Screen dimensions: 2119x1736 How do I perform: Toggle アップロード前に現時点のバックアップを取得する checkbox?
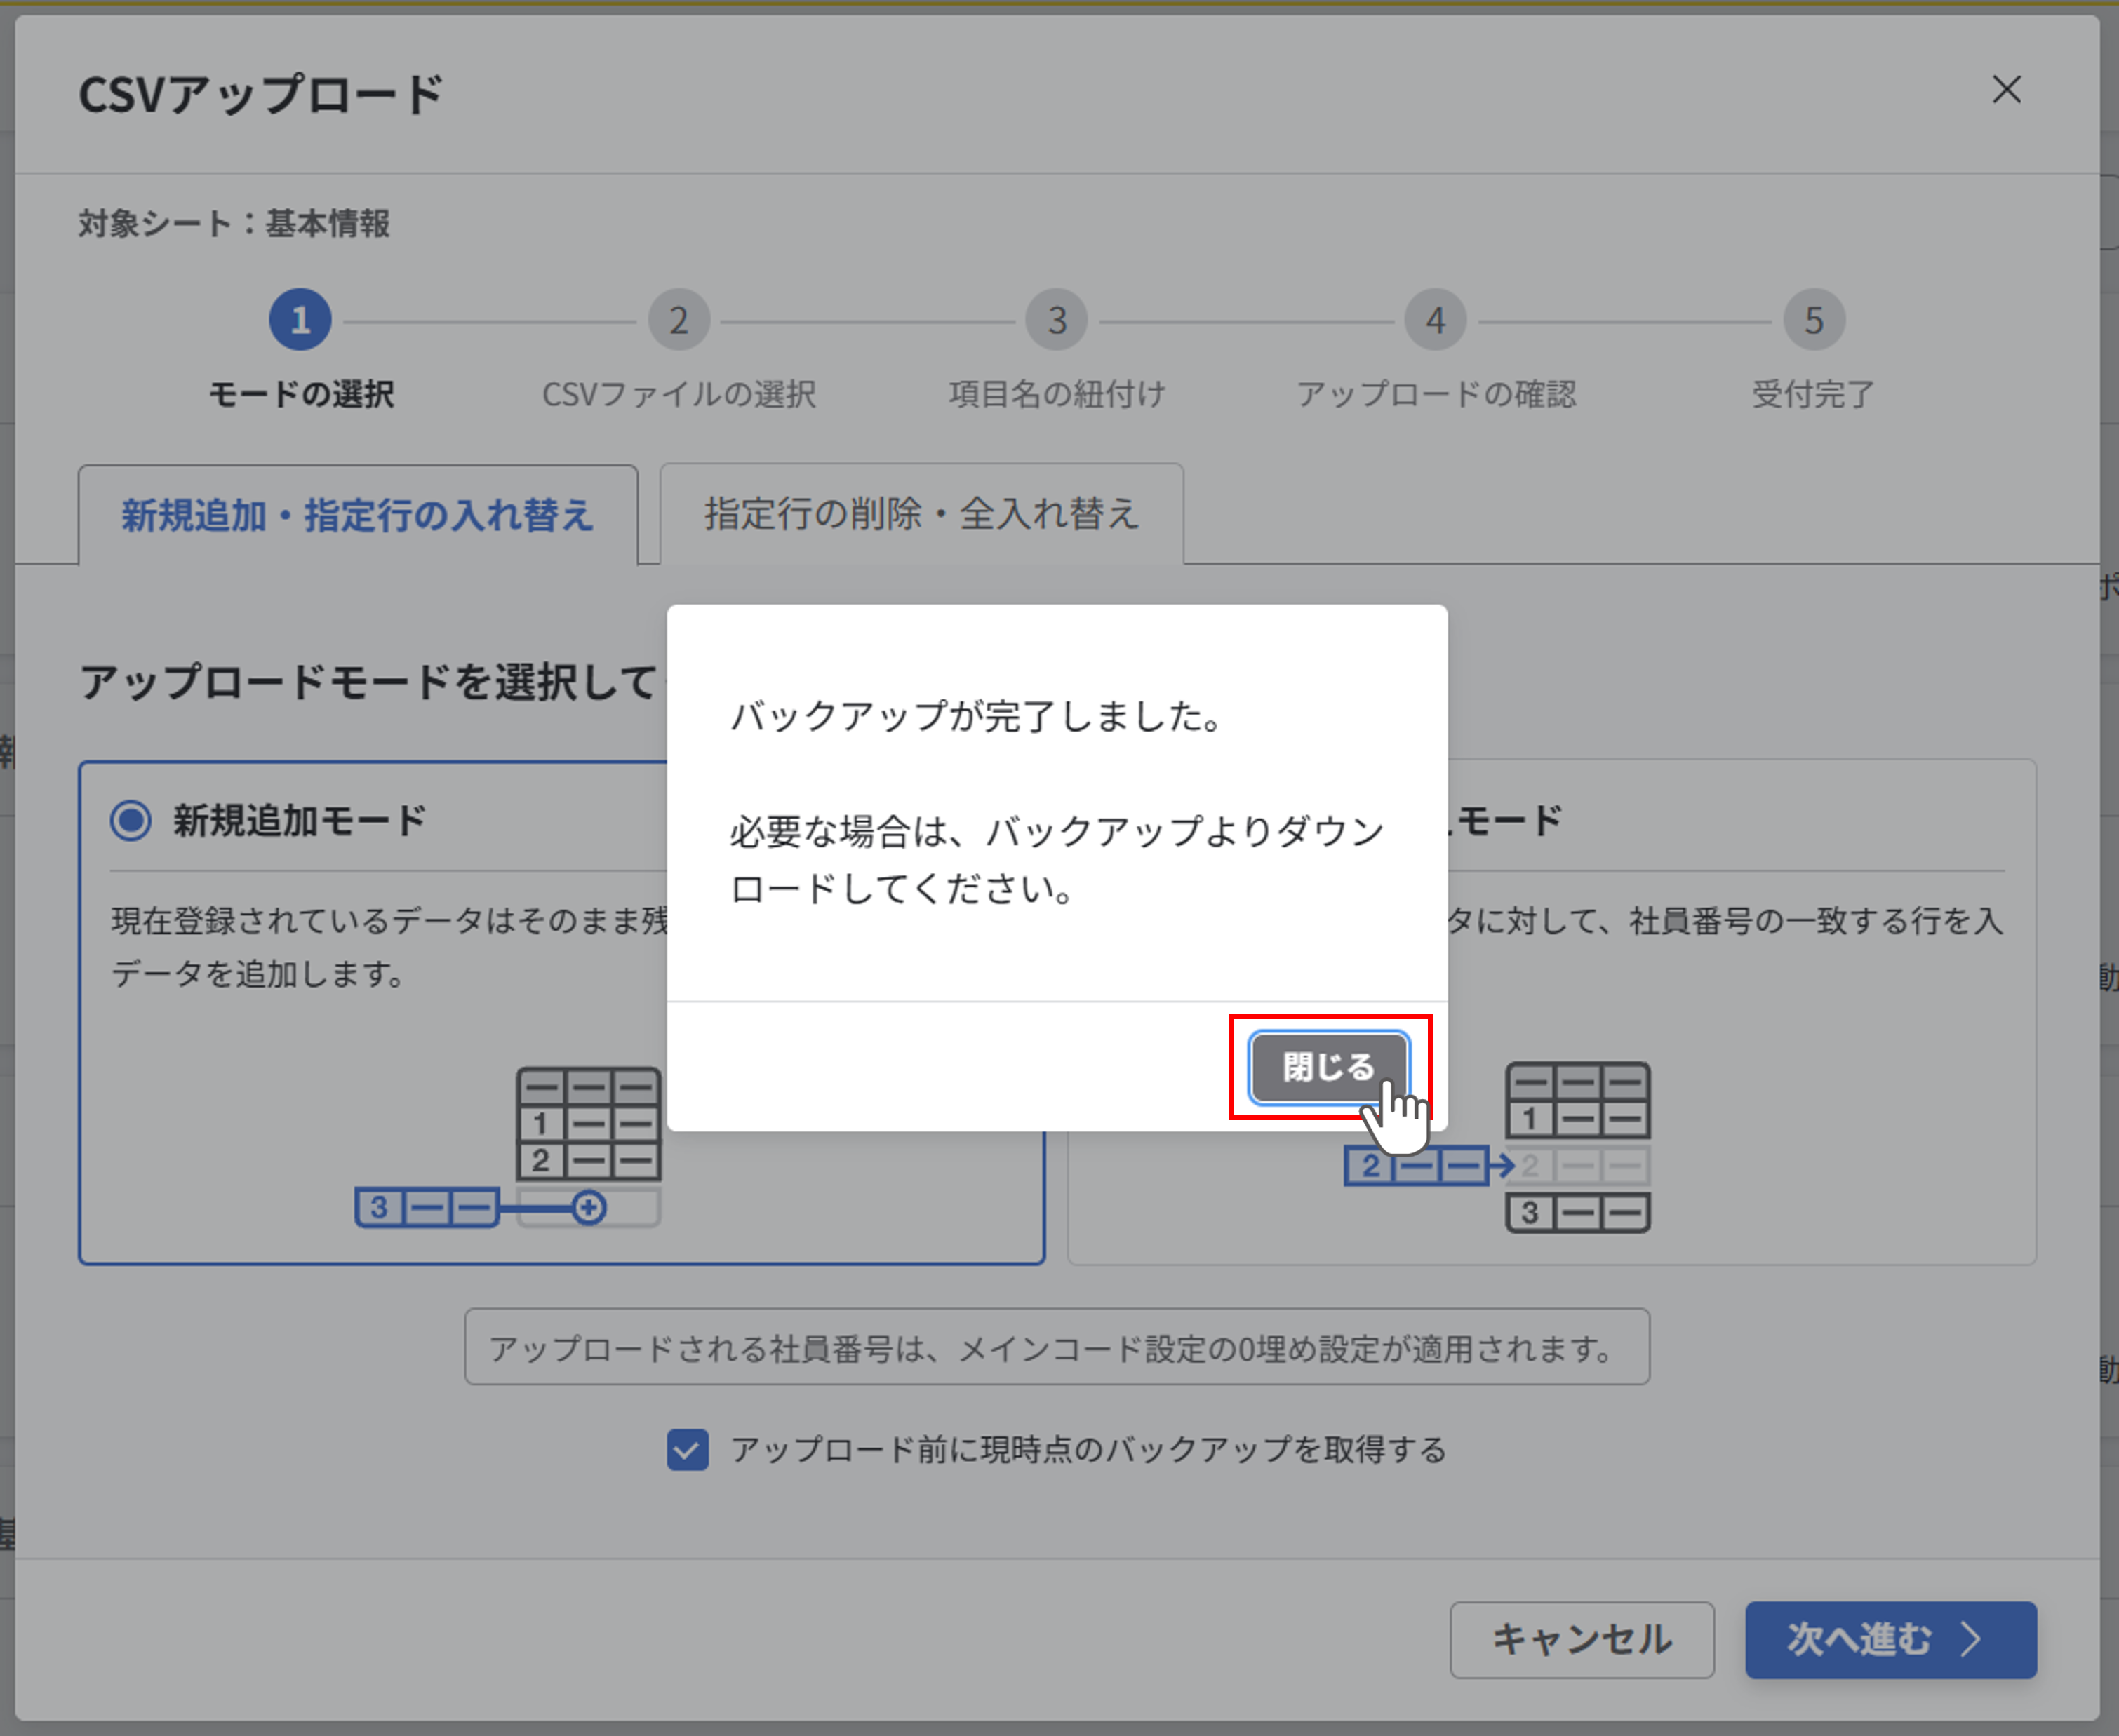688,1449
